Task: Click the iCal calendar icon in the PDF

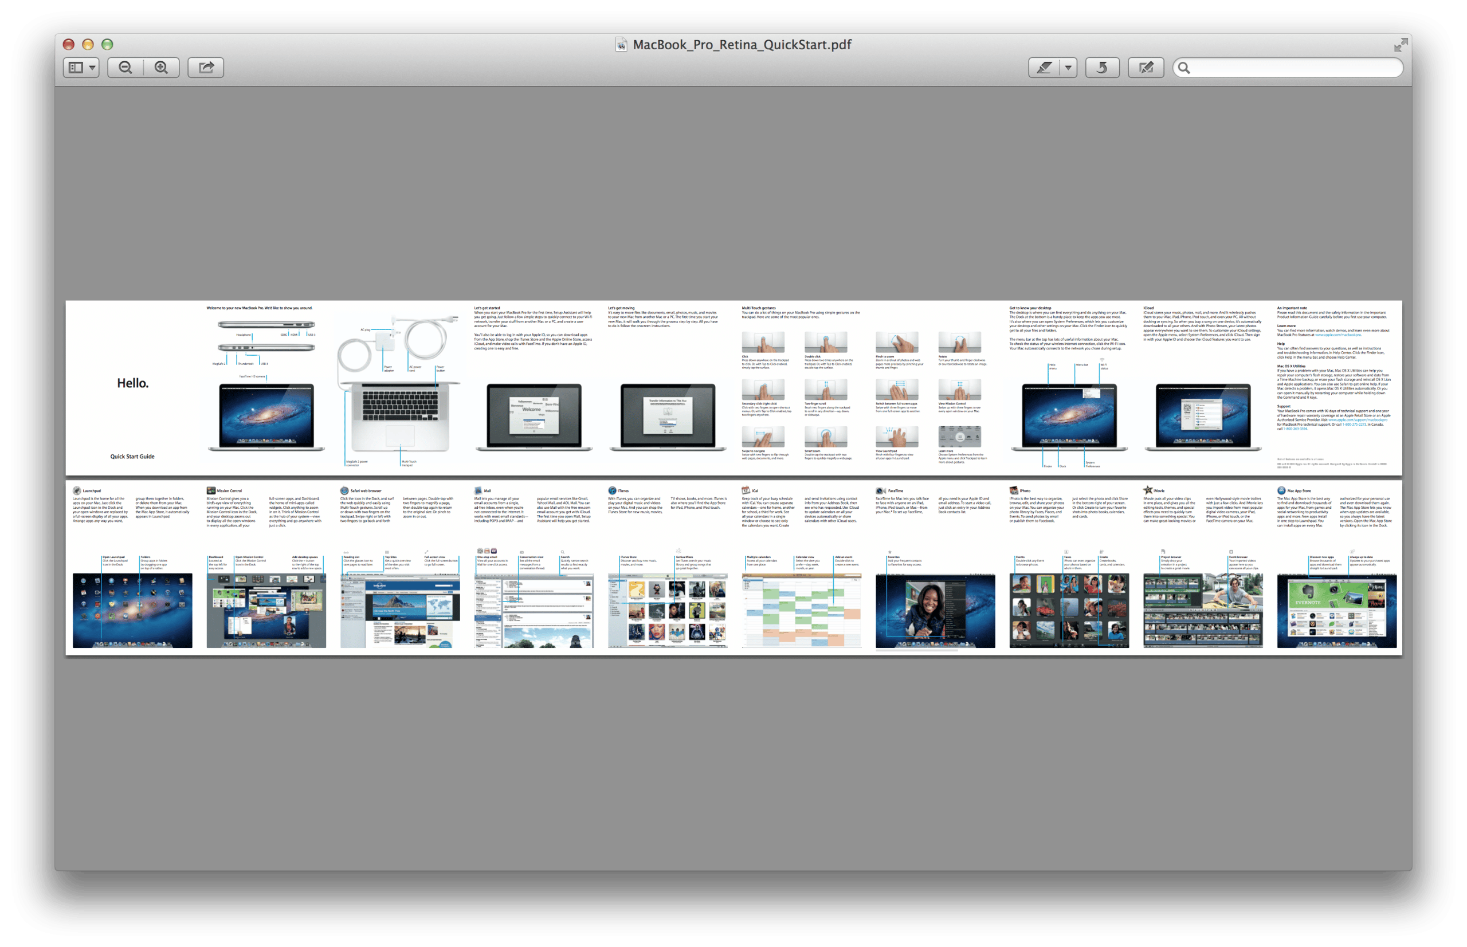Action: pyautogui.click(x=746, y=491)
